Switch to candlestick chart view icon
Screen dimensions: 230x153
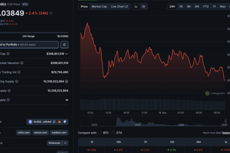[x=144, y=7]
